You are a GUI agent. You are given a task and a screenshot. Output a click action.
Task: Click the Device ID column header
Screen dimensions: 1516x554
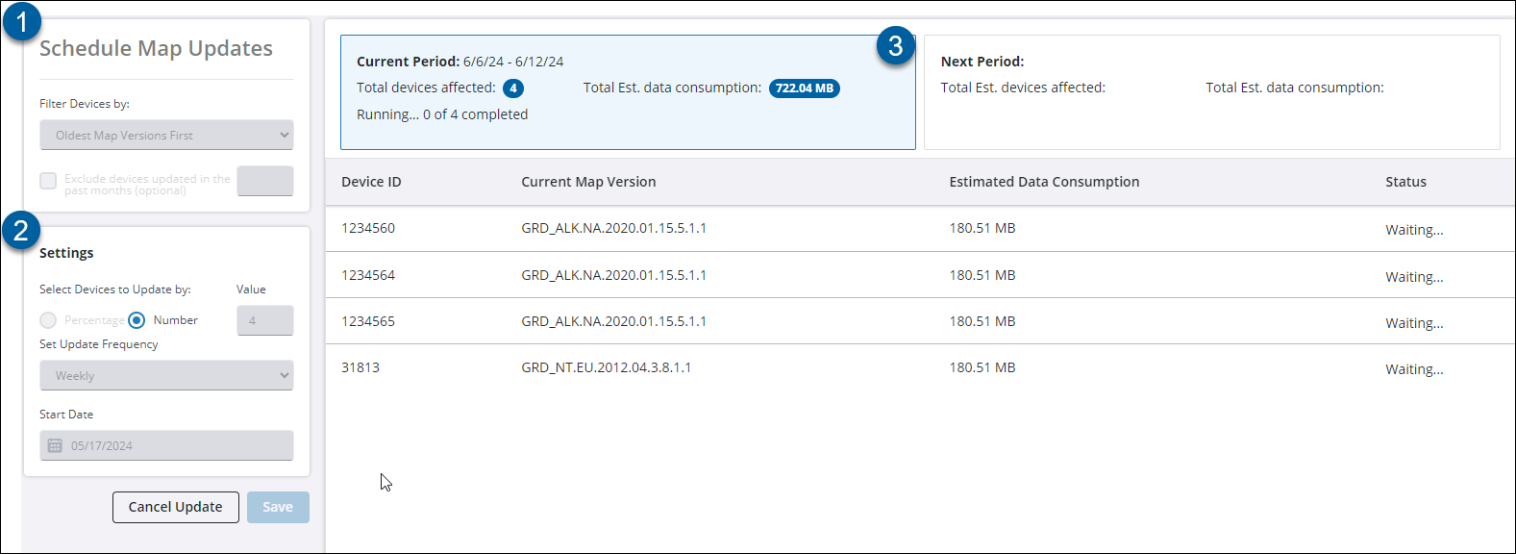point(371,182)
